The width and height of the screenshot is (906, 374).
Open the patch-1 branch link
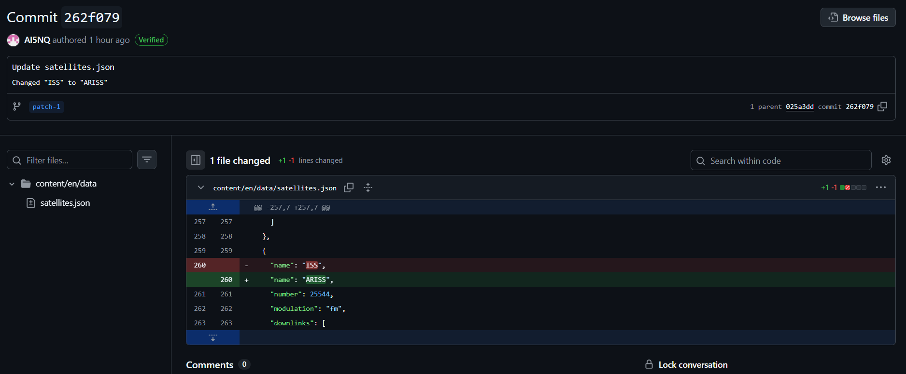tap(46, 107)
